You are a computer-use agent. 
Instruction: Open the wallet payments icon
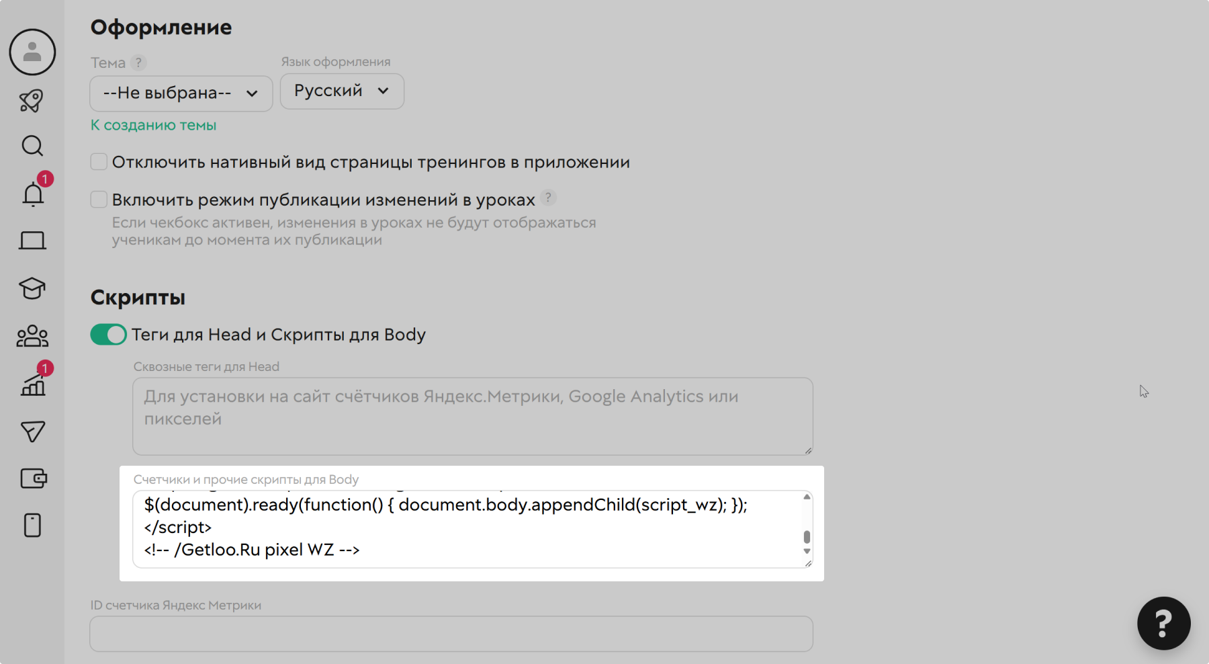[34, 479]
